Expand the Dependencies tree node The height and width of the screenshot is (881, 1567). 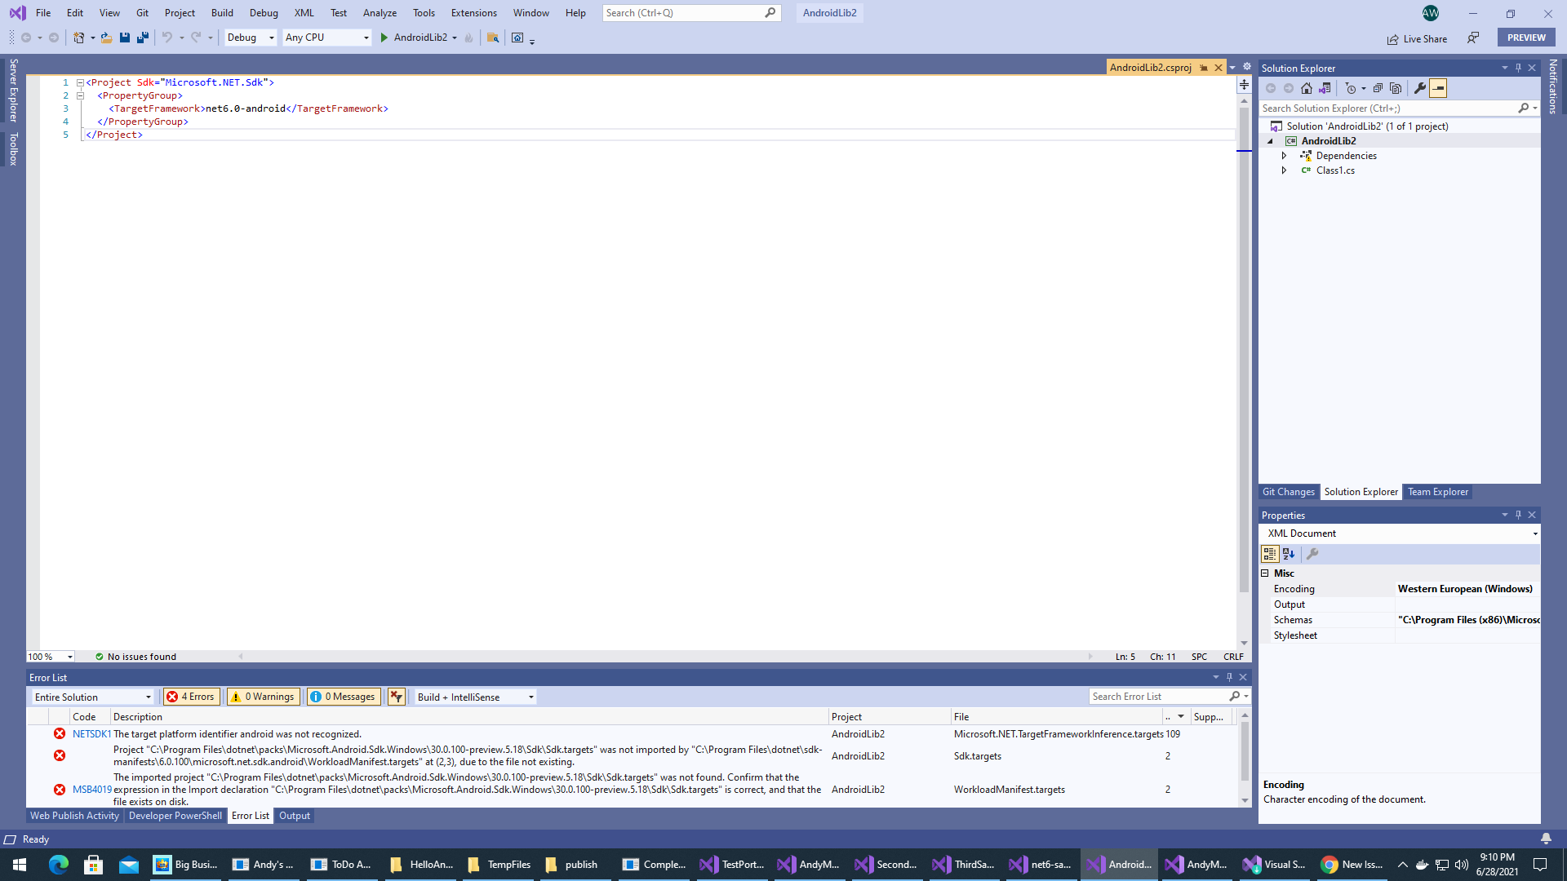(x=1284, y=156)
